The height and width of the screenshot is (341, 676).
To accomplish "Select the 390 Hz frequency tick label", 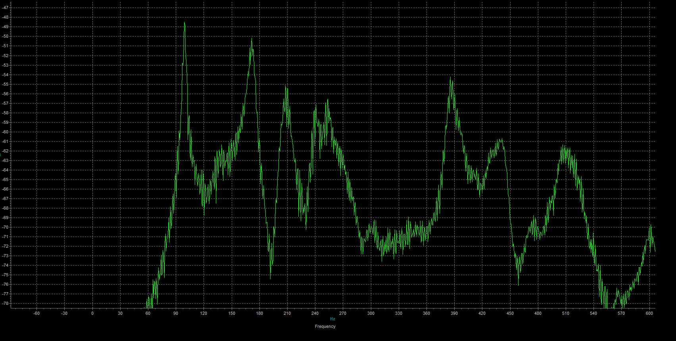I will click(454, 313).
